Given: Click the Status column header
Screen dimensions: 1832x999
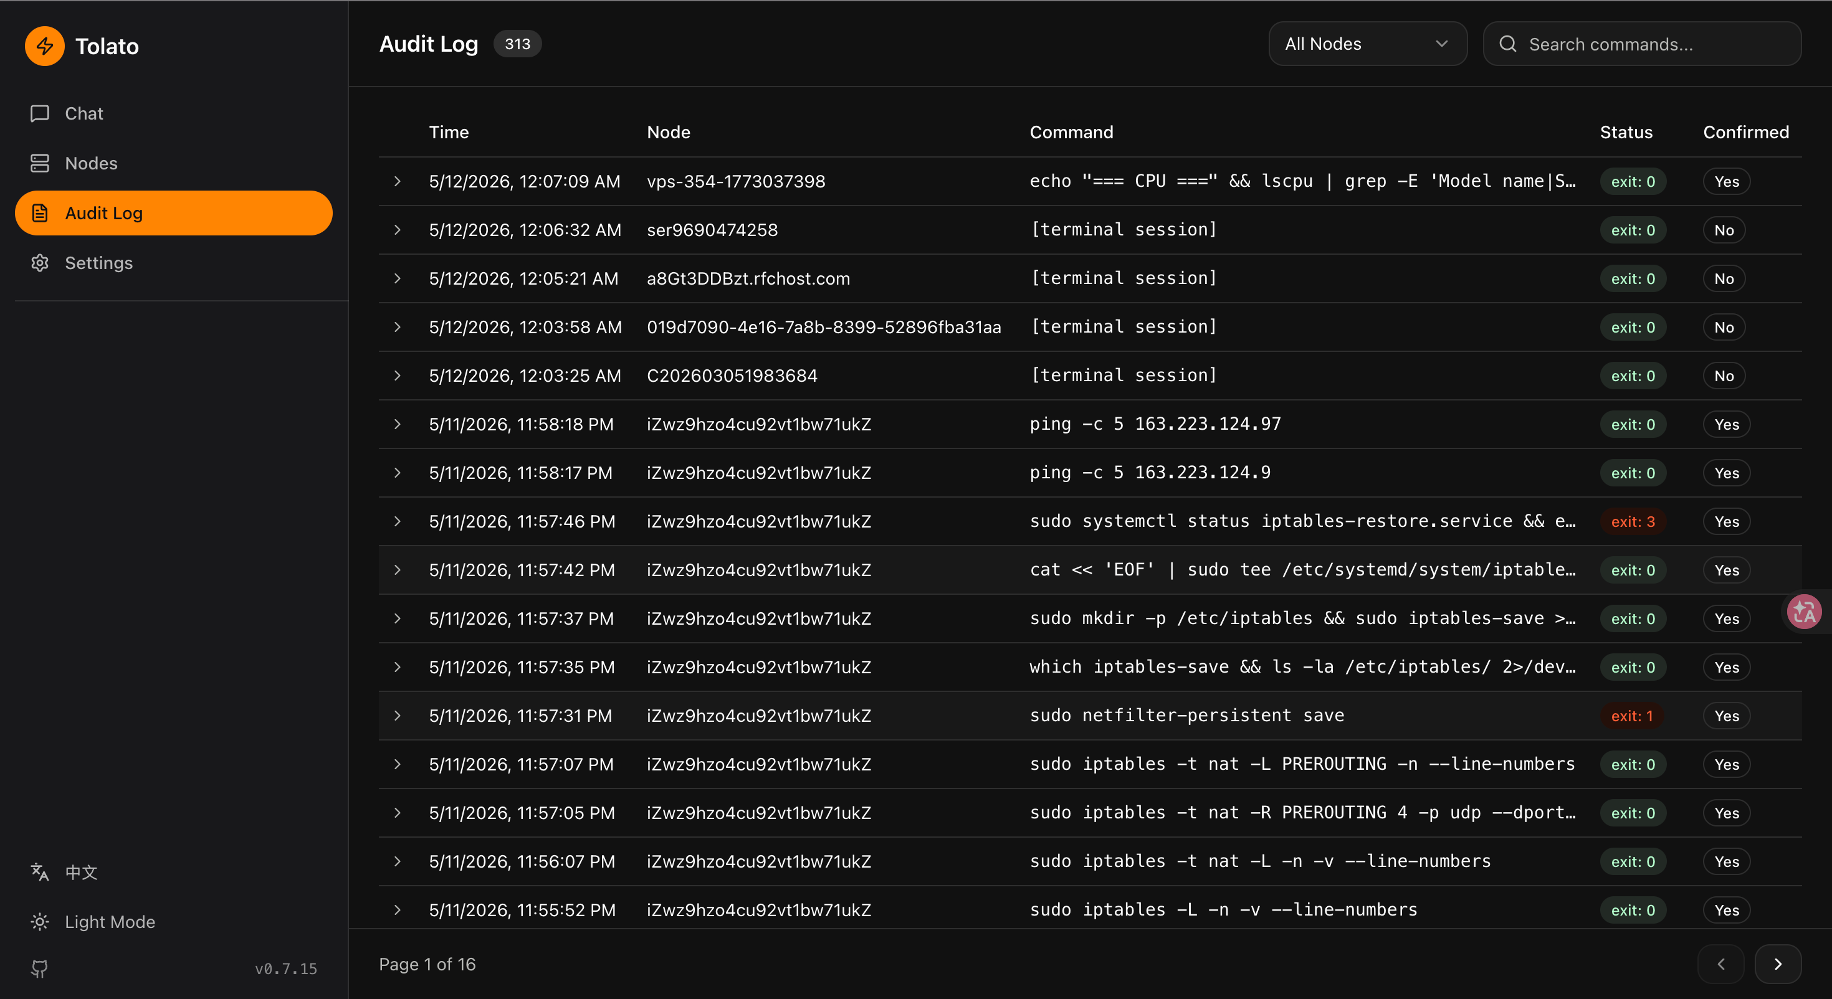Looking at the screenshot, I should (x=1626, y=132).
